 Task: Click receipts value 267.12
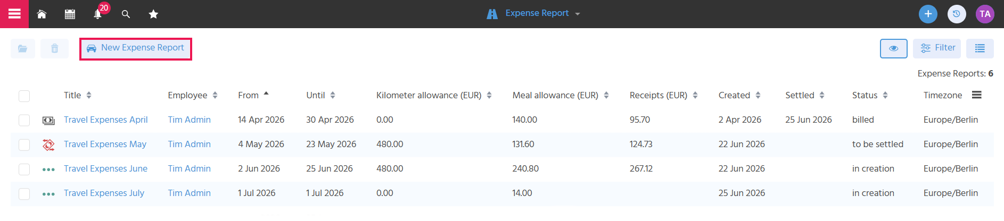point(641,168)
